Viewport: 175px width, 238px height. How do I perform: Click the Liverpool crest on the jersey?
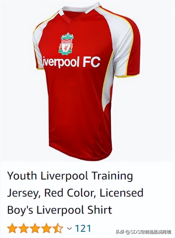pos(66,44)
